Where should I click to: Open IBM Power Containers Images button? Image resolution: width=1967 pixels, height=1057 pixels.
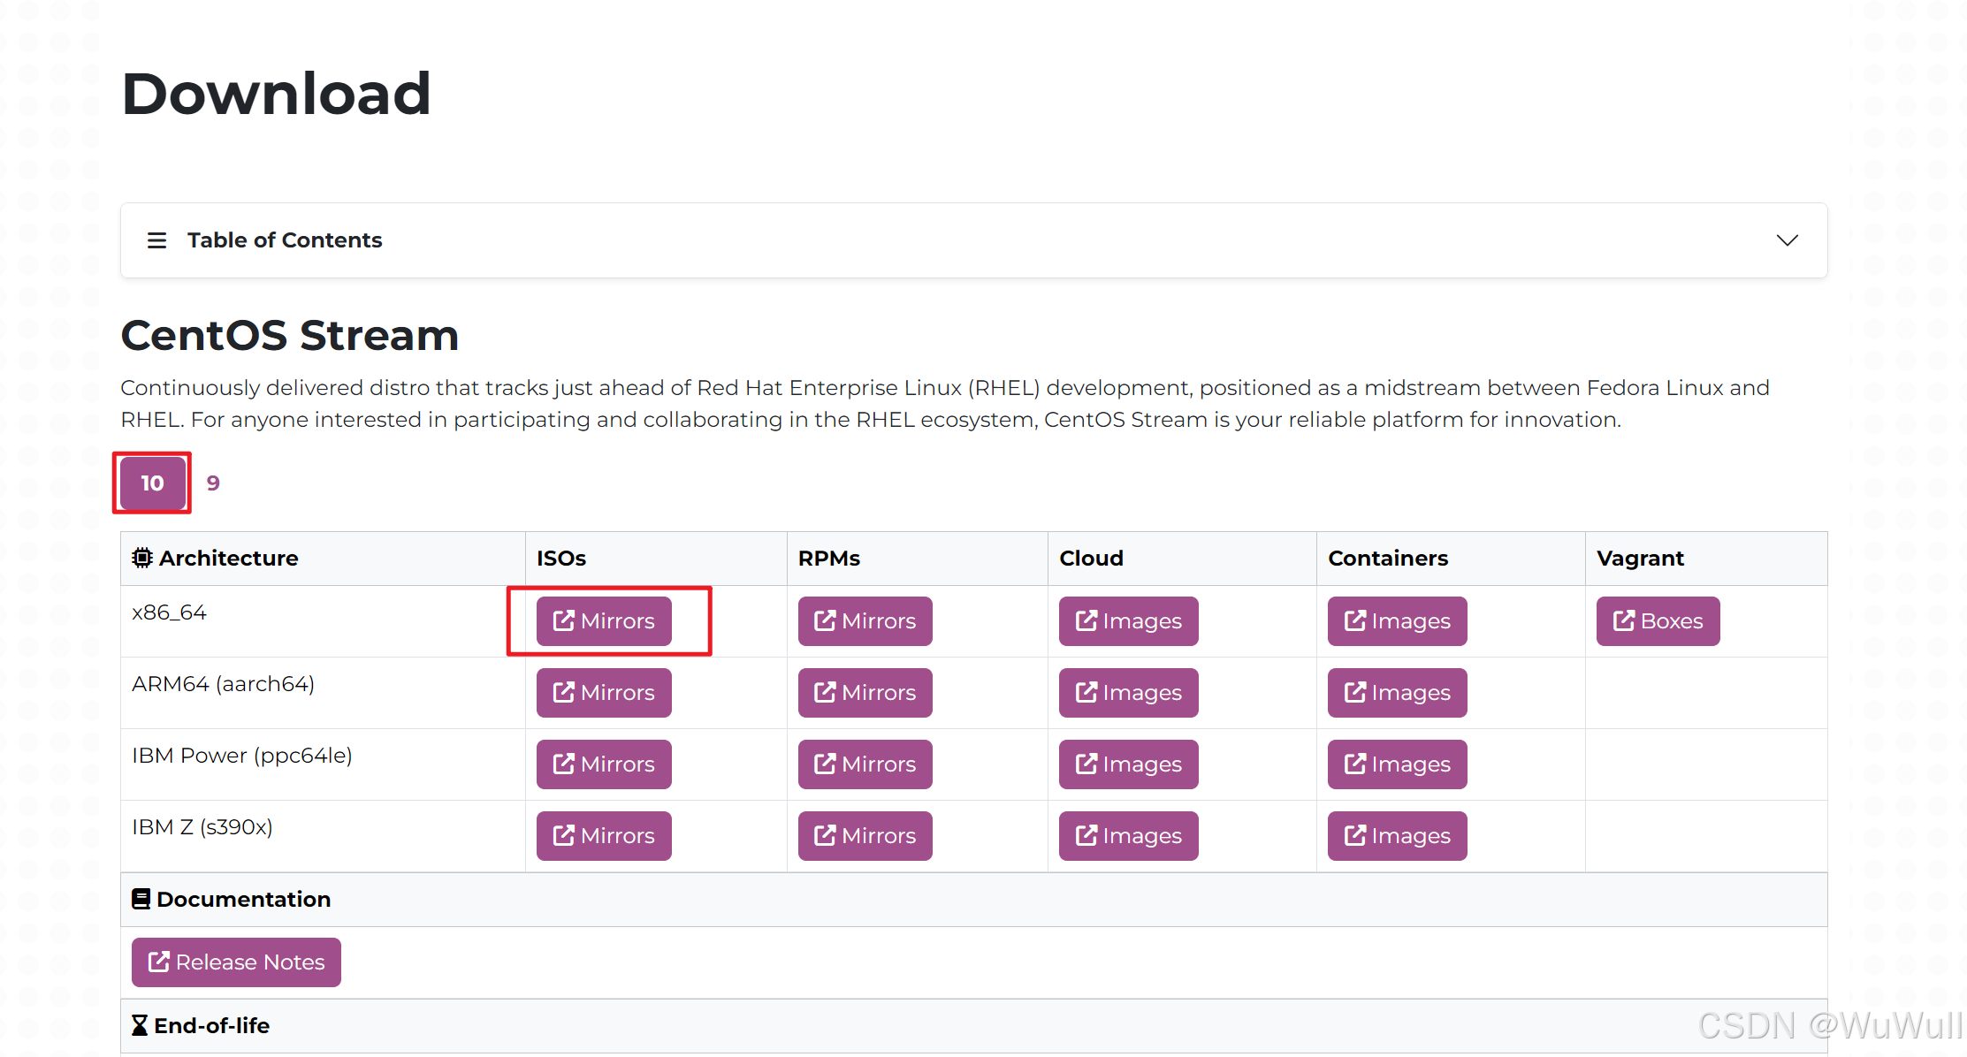pyautogui.click(x=1397, y=764)
